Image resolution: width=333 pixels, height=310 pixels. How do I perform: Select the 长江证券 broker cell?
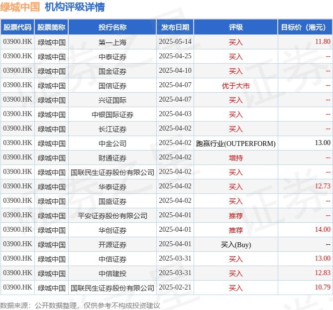pos(112,129)
